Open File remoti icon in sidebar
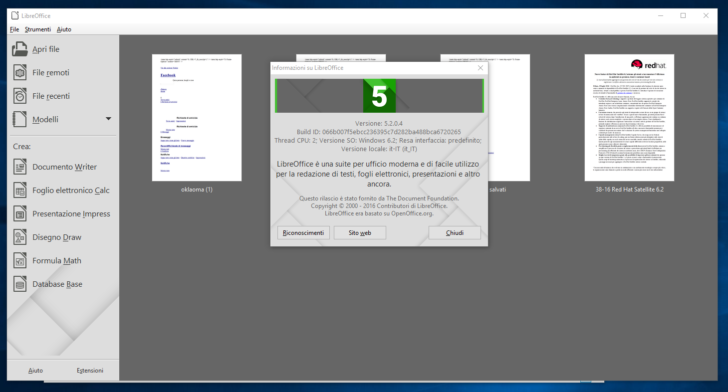This screenshot has height=392, width=728. (20, 73)
